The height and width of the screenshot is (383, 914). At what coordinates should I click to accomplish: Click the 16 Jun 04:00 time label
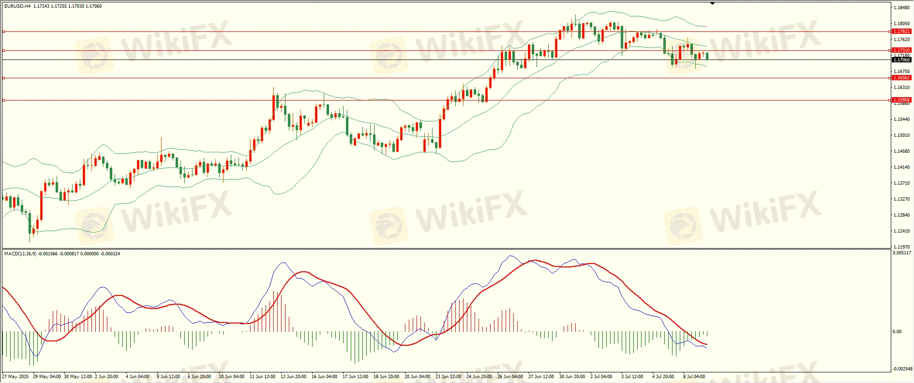click(325, 377)
